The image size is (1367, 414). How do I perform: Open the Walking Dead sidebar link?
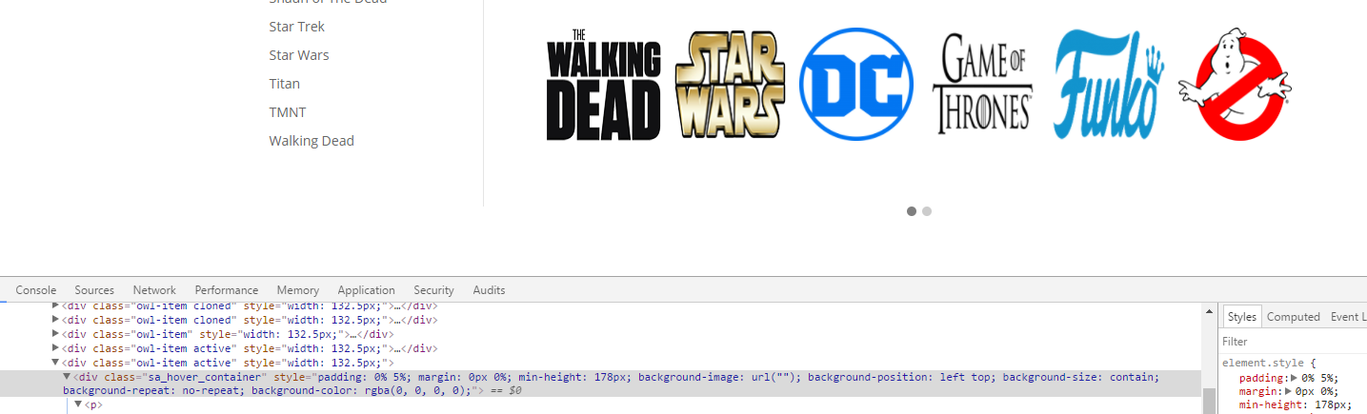(x=312, y=141)
